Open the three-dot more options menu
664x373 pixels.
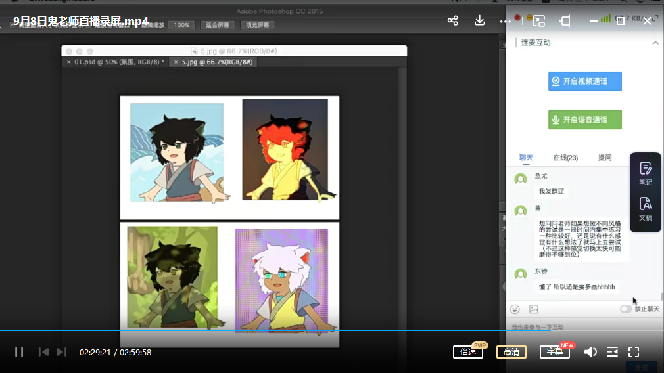[505, 21]
